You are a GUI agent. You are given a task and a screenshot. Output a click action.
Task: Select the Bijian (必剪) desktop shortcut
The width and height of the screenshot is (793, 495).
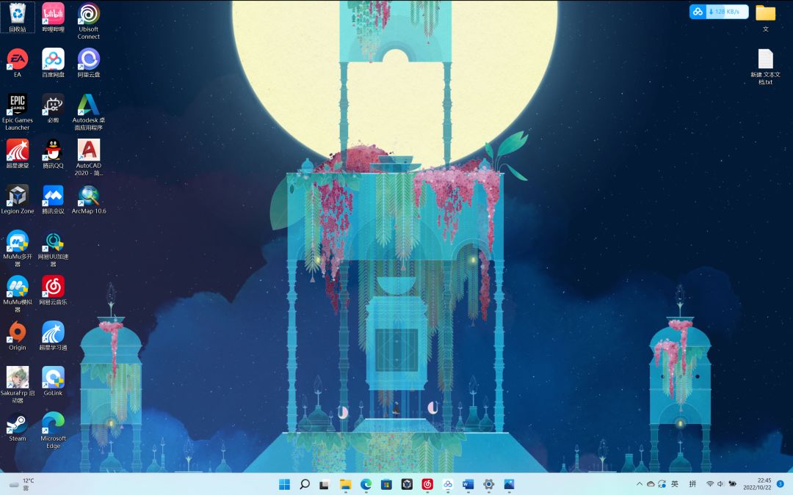(x=53, y=108)
